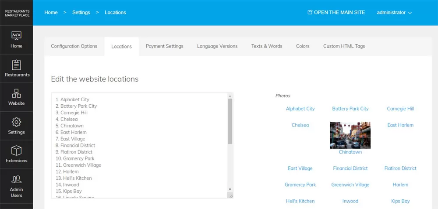The image size is (438, 209).
Task: Click the Battery Park City photo link
Action: pos(350,109)
